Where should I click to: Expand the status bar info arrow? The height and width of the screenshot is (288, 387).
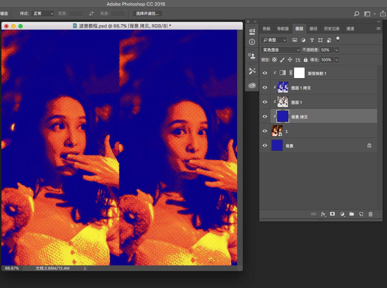(x=85, y=268)
